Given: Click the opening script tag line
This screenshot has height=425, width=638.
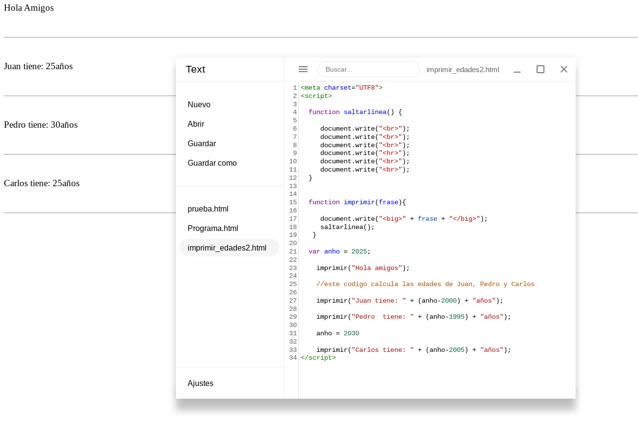Looking at the screenshot, I should [316, 96].
